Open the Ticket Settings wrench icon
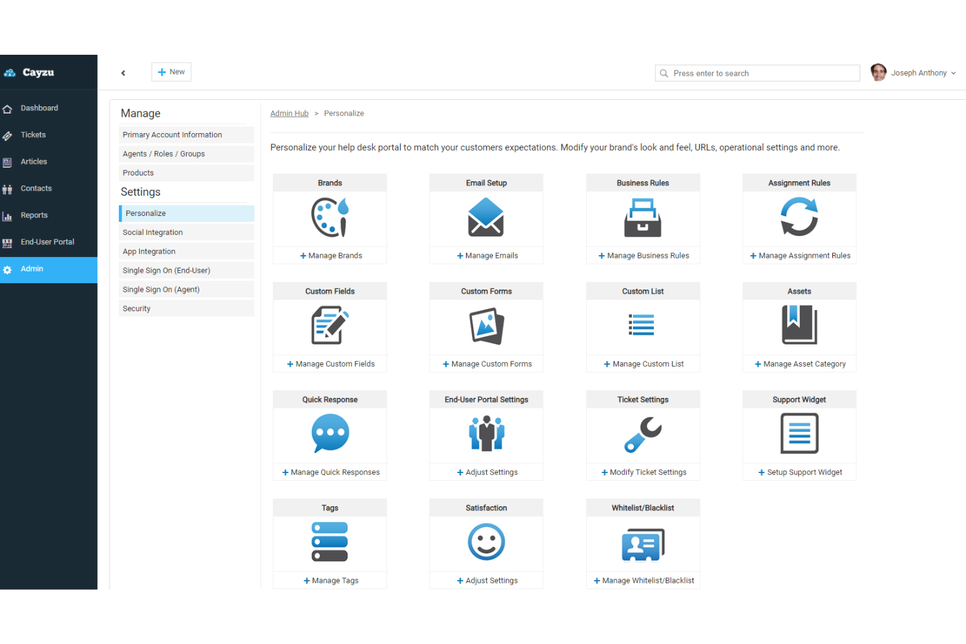 (643, 435)
